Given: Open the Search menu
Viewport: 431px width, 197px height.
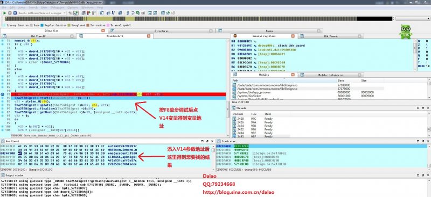Looking at the screenshot, I should point(33,8).
